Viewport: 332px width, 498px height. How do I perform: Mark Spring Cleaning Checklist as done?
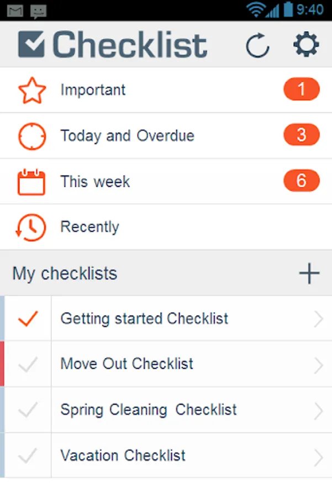click(28, 410)
